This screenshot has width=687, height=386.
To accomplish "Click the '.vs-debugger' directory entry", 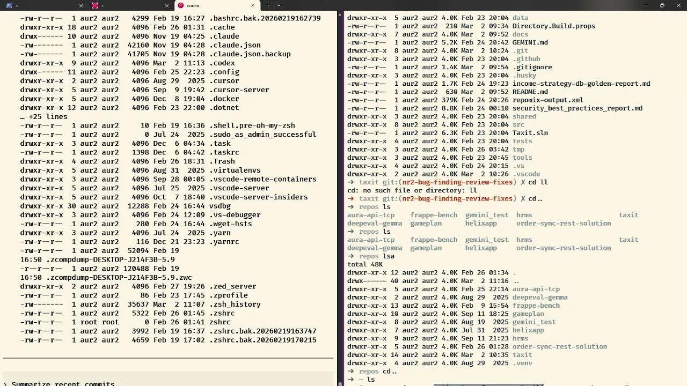I will tap(235, 215).
